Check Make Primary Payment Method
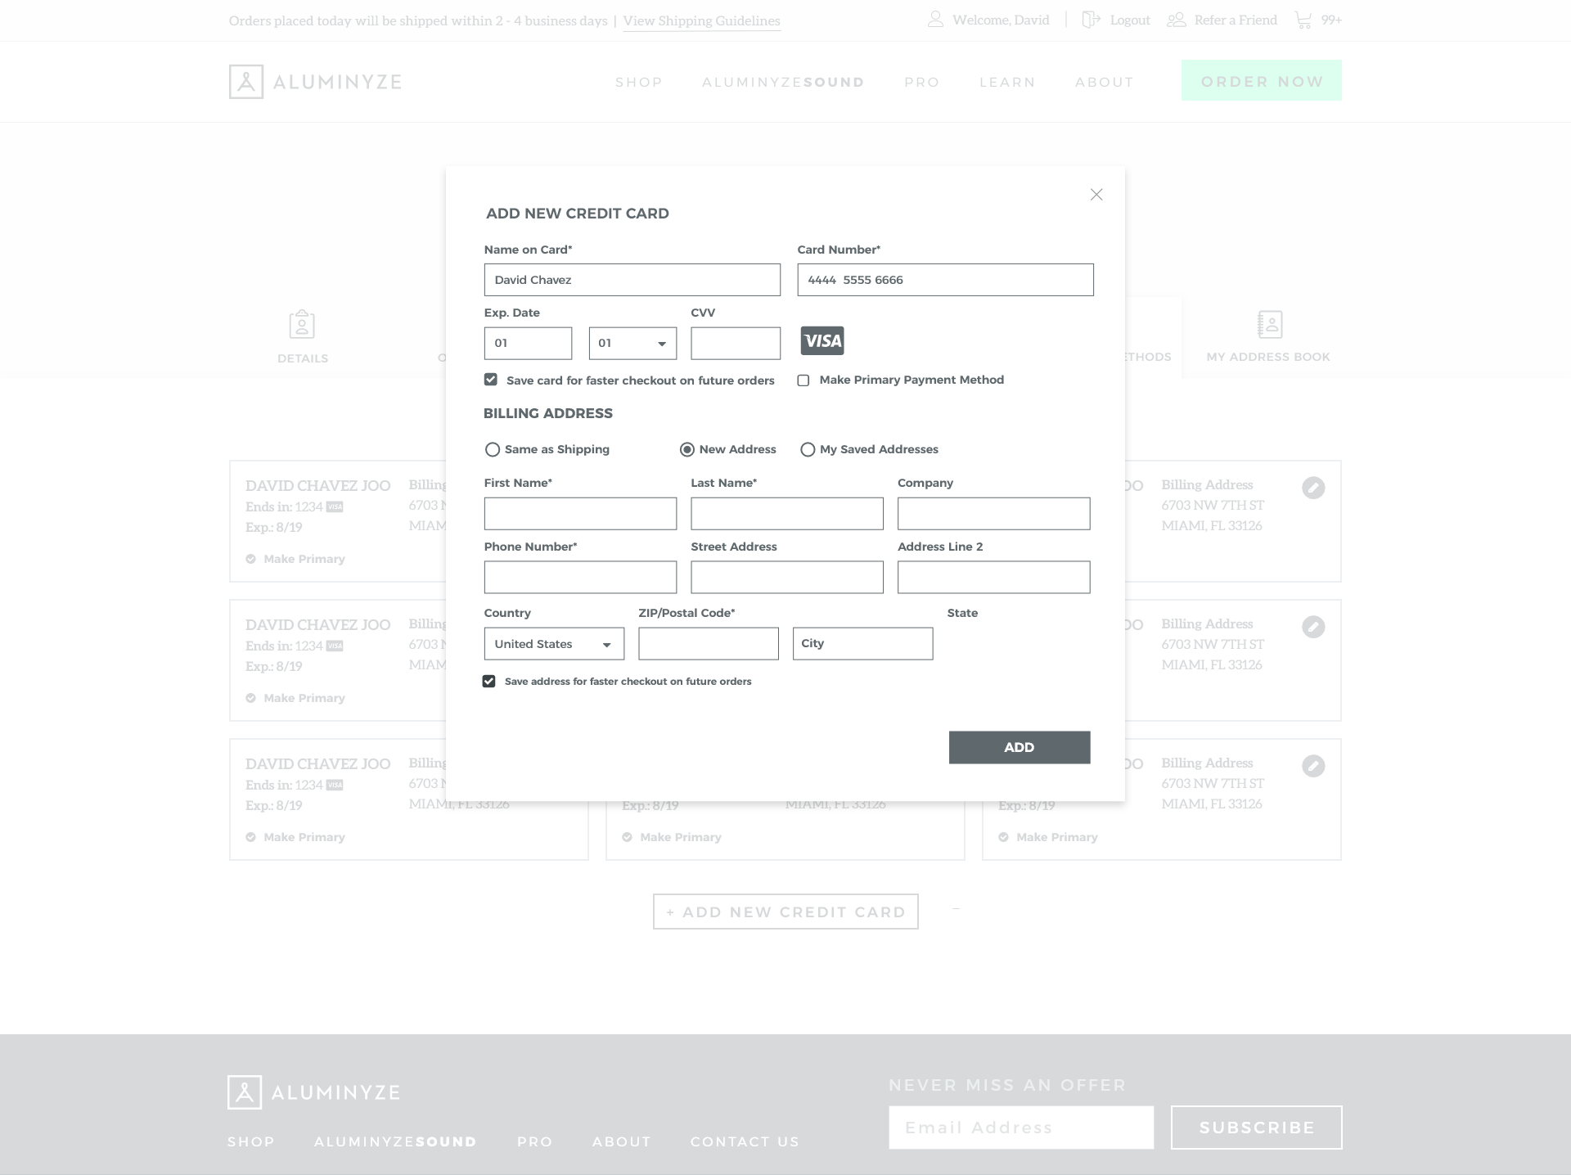The image size is (1571, 1175). coord(804,380)
